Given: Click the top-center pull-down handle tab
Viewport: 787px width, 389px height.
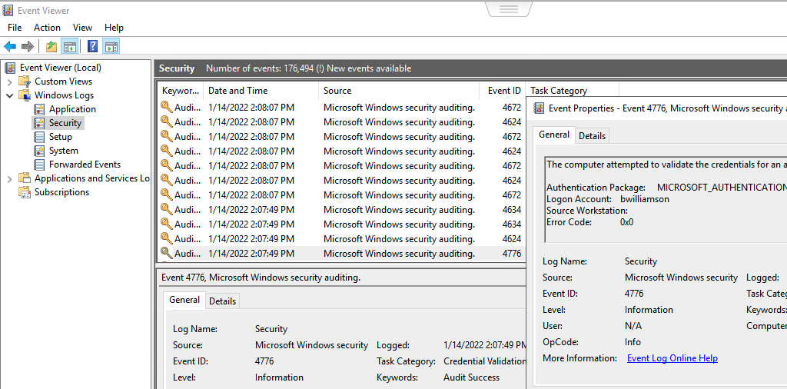Looking at the screenshot, I should coord(509,8).
